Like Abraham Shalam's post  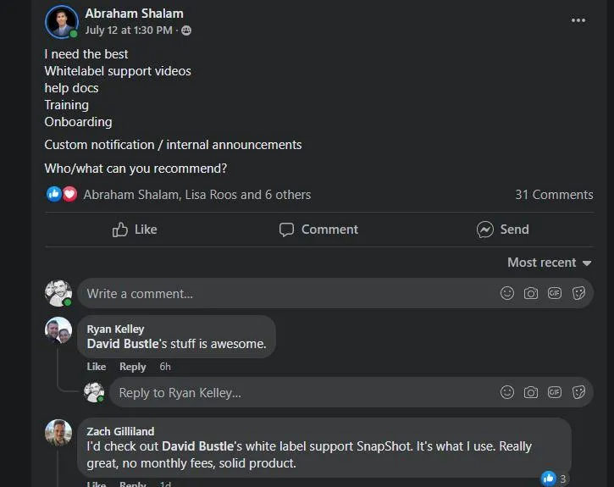pyautogui.click(x=136, y=230)
